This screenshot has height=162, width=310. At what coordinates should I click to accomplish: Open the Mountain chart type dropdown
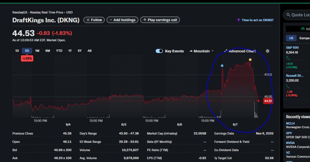tap(202, 51)
